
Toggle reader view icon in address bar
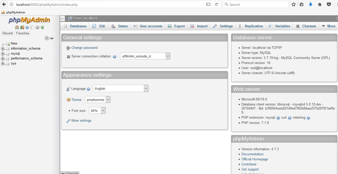pyautogui.click(x=208, y=4)
